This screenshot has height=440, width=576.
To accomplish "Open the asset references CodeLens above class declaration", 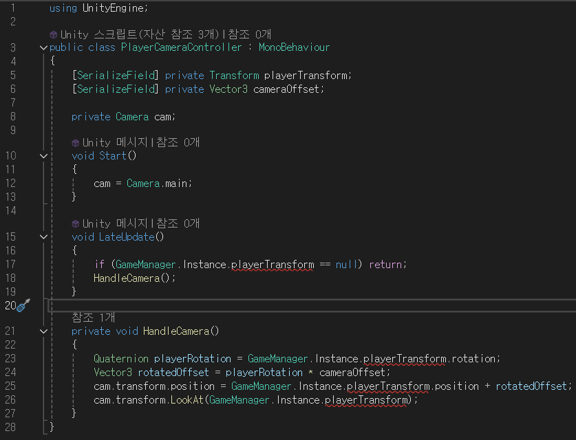I will click(140, 34).
